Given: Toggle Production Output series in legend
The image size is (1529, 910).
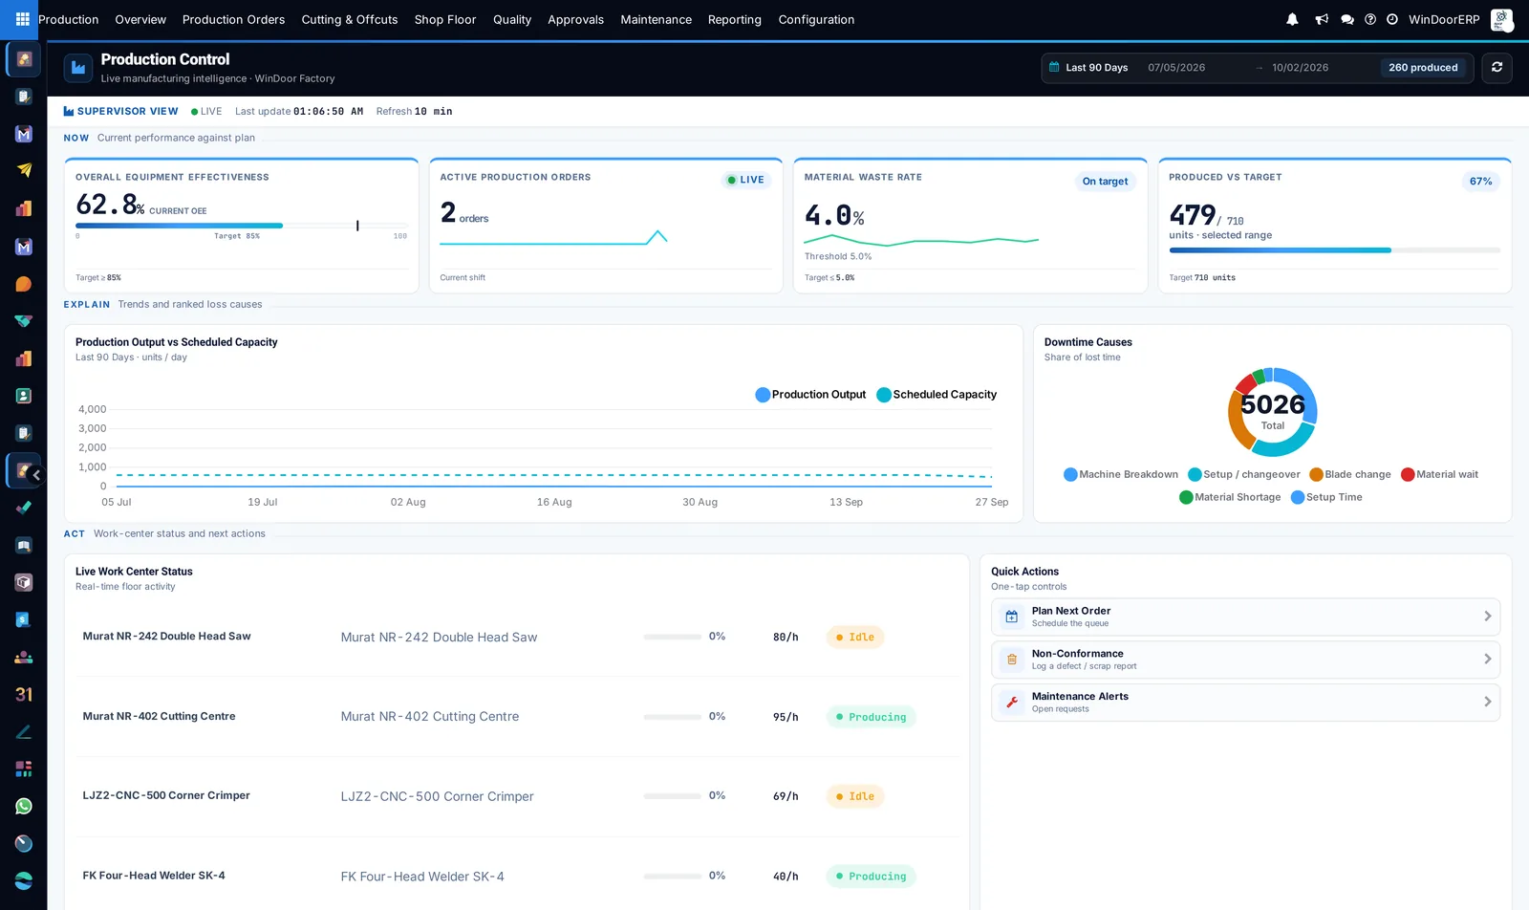Looking at the screenshot, I should pyautogui.click(x=810, y=395).
